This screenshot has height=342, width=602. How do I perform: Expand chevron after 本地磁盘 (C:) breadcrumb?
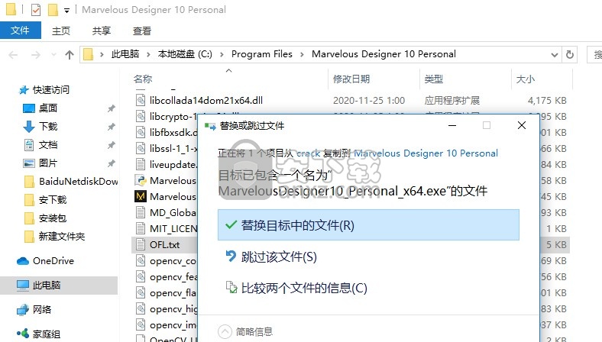pos(222,54)
